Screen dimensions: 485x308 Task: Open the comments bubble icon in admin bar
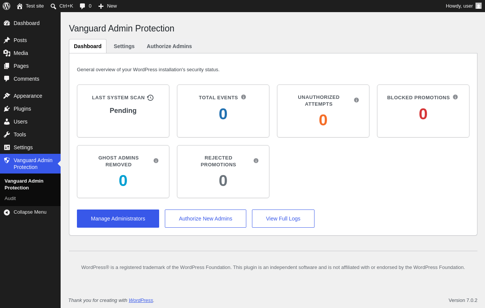(83, 6)
